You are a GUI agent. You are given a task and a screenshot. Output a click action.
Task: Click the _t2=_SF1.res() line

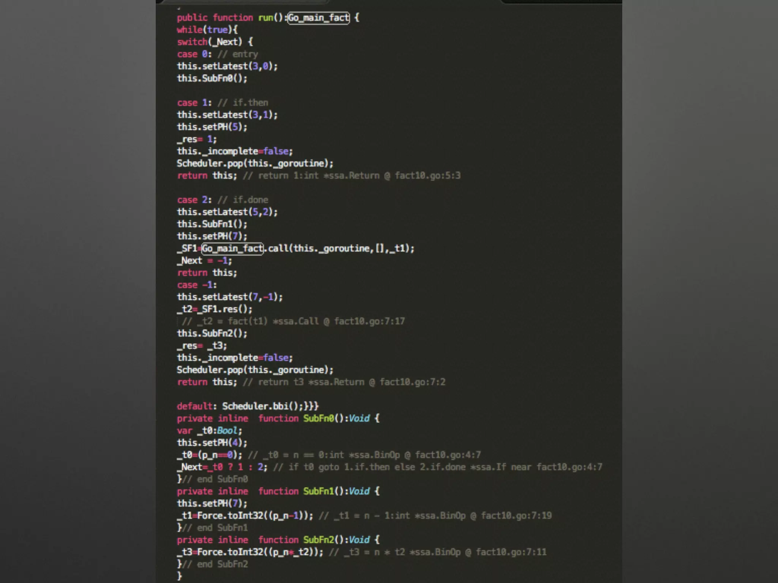[x=214, y=309]
